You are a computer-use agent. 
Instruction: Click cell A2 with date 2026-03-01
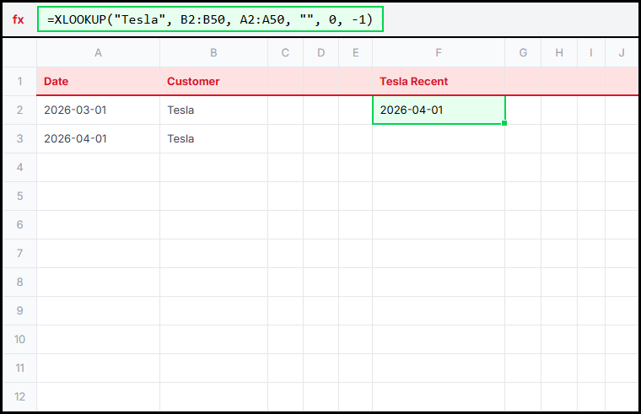pyautogui.click(x=98, y=110)
